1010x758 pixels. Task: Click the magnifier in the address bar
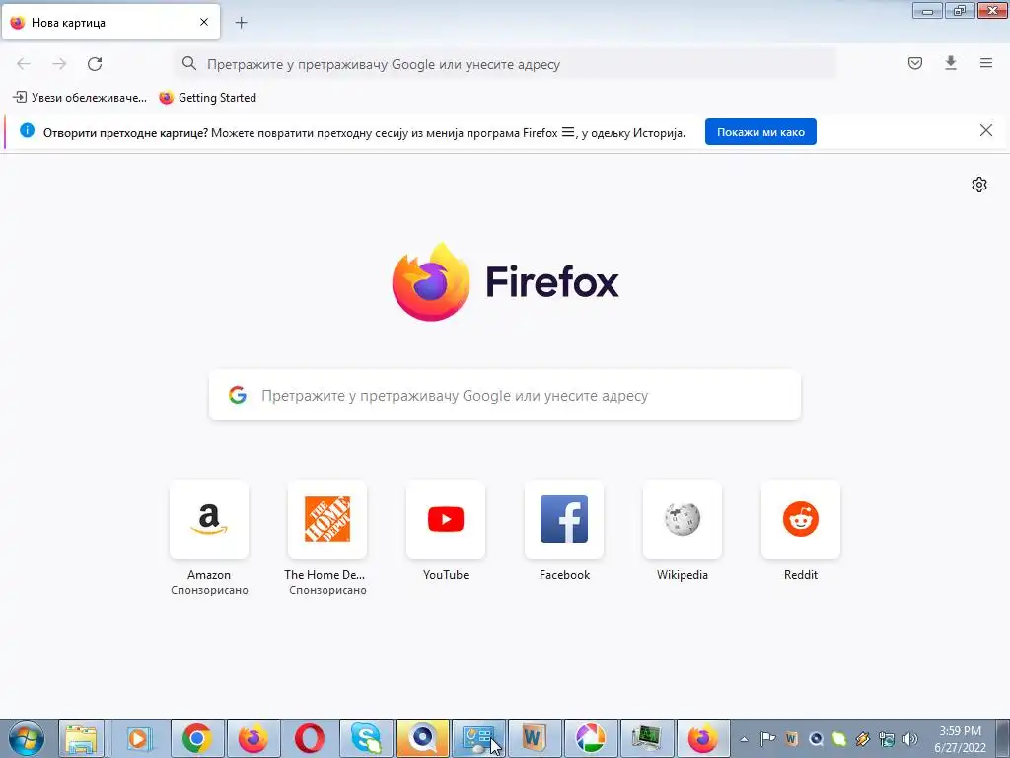188,63
